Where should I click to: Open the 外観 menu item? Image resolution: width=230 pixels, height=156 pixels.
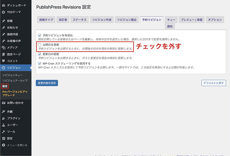pos(16,111)
